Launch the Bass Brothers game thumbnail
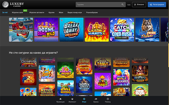Viewport: 169px width, 105px height. [66, 88]
